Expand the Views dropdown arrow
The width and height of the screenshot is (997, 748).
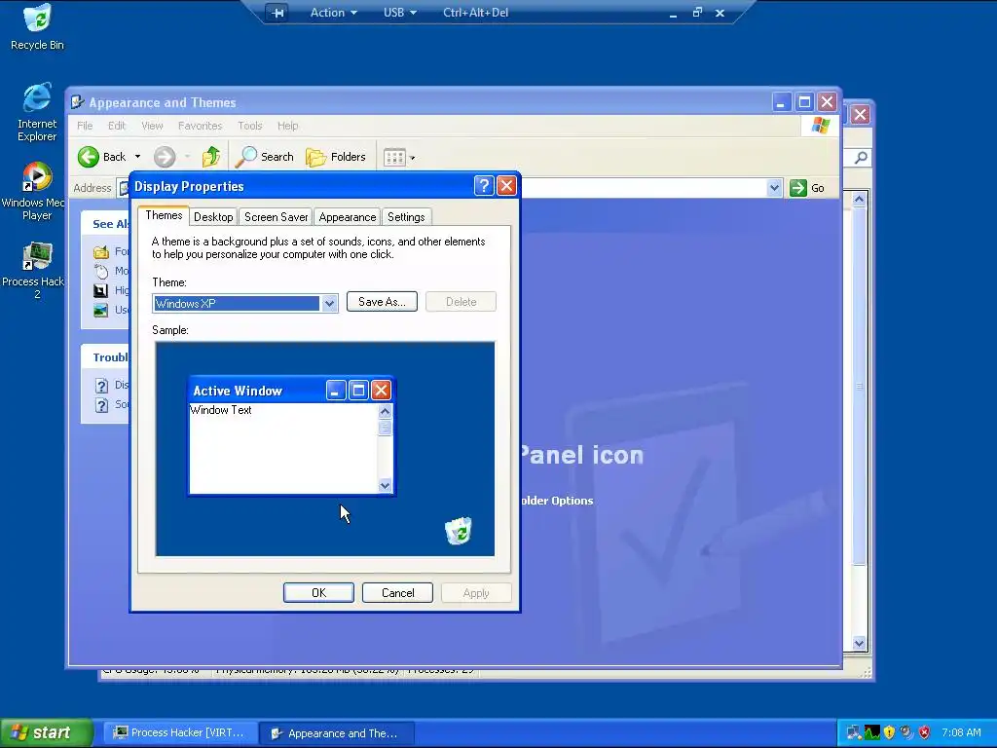pyautogui.click(x=412, y=158)
